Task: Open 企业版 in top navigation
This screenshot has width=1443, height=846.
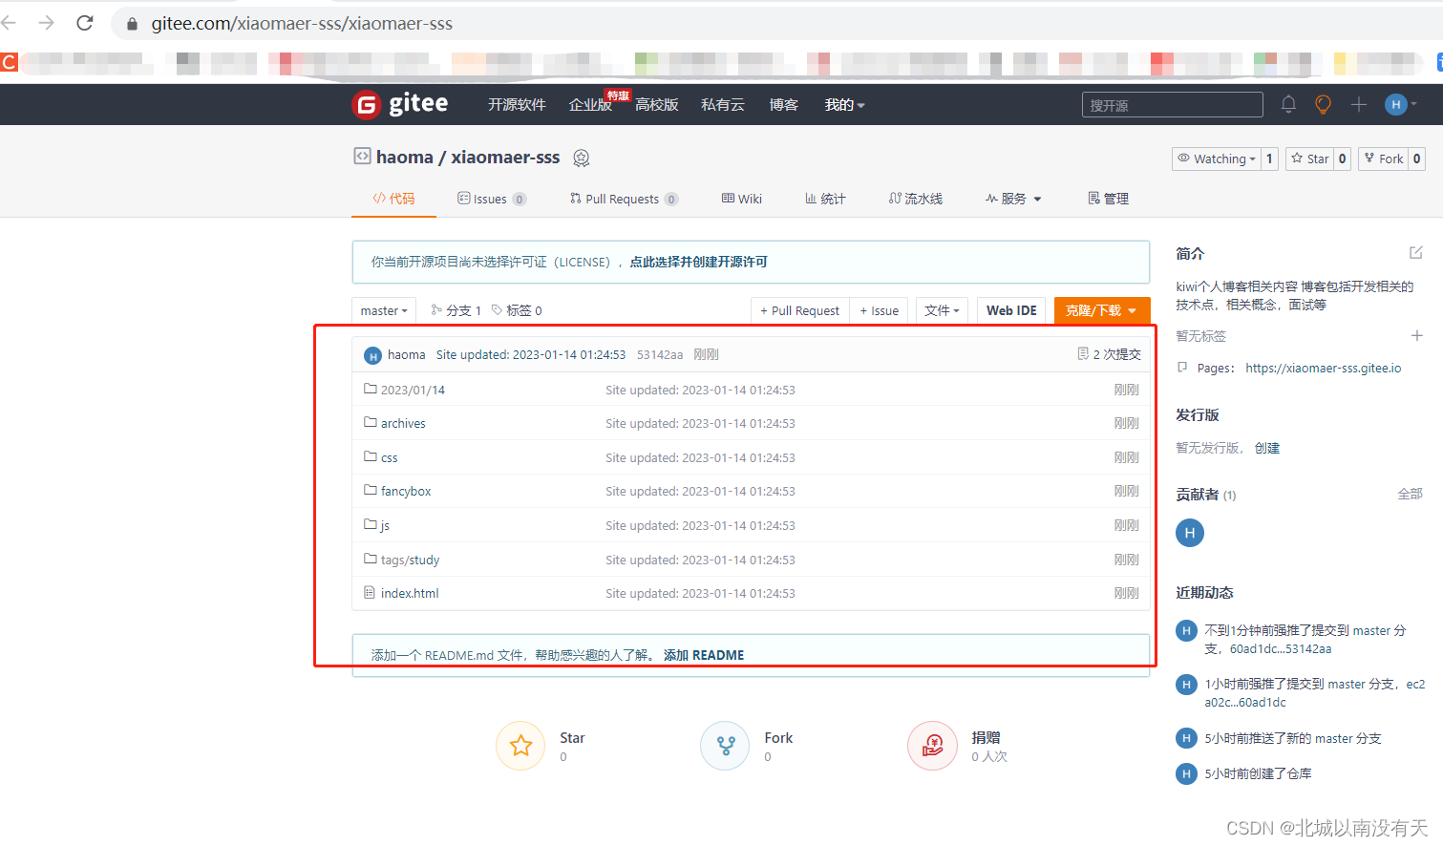Action: click(590, 105)
